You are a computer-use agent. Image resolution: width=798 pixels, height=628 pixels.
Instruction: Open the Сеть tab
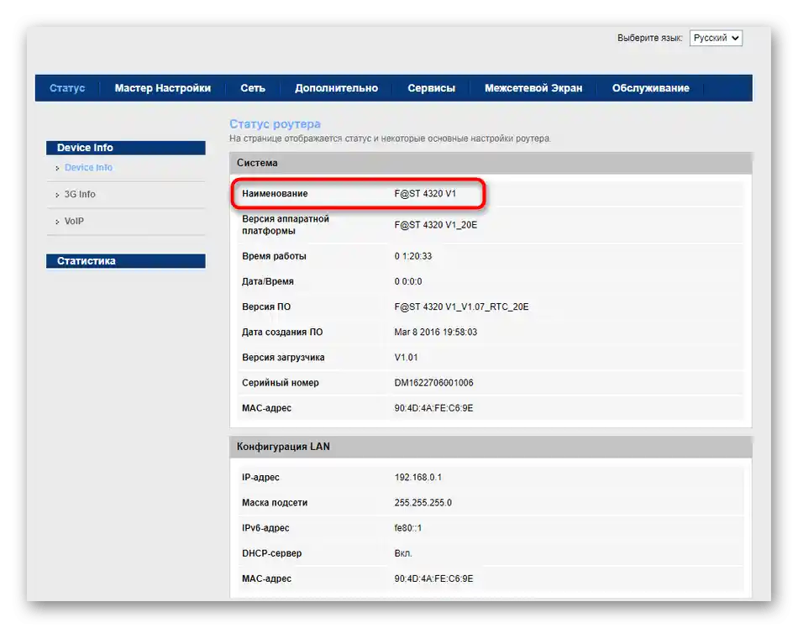pyautogui.click(x=253, y=88)
